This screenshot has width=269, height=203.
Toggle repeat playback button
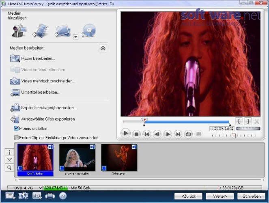(x=188, y=134)
